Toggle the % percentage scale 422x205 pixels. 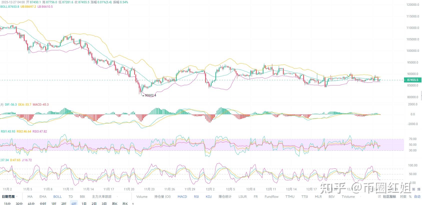[x=410, y=197]
